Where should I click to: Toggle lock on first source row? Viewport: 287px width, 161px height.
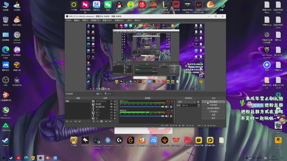[x=115, y=101]
